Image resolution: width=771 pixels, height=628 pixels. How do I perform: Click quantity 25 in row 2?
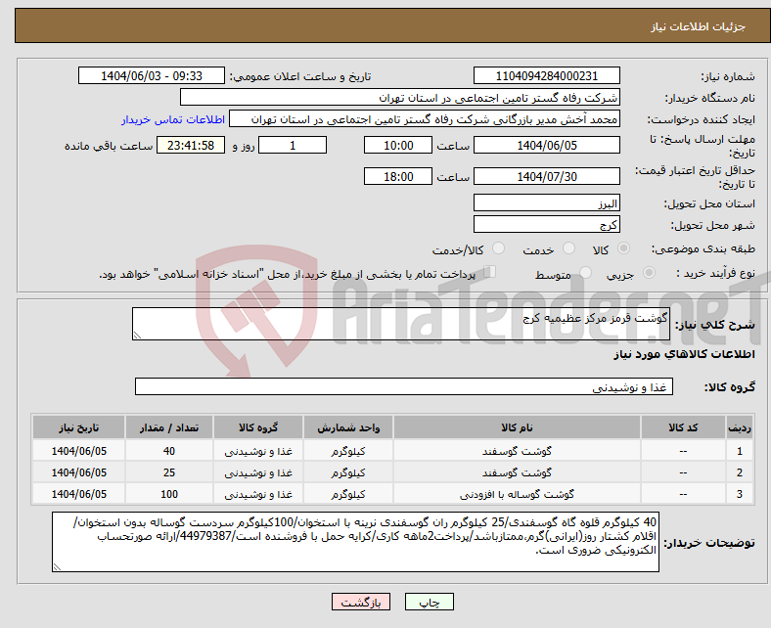point(169,472)
